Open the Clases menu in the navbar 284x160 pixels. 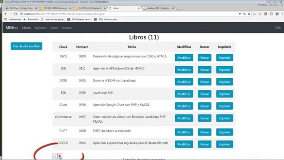[54, 28]
